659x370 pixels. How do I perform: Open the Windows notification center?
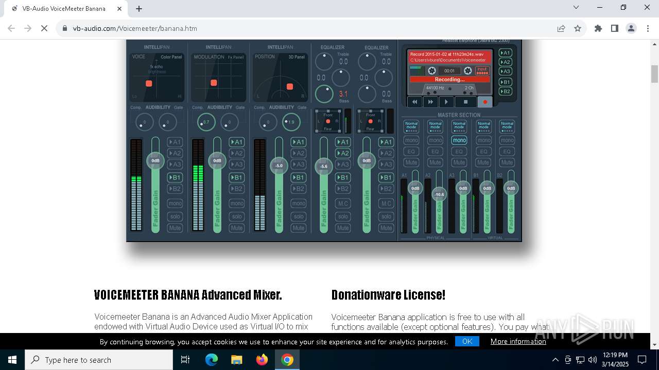642,360
